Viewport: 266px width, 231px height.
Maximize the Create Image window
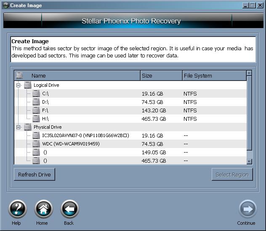pos(253,5)
